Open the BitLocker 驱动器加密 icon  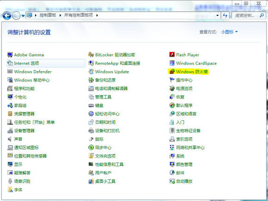(91, 55)
